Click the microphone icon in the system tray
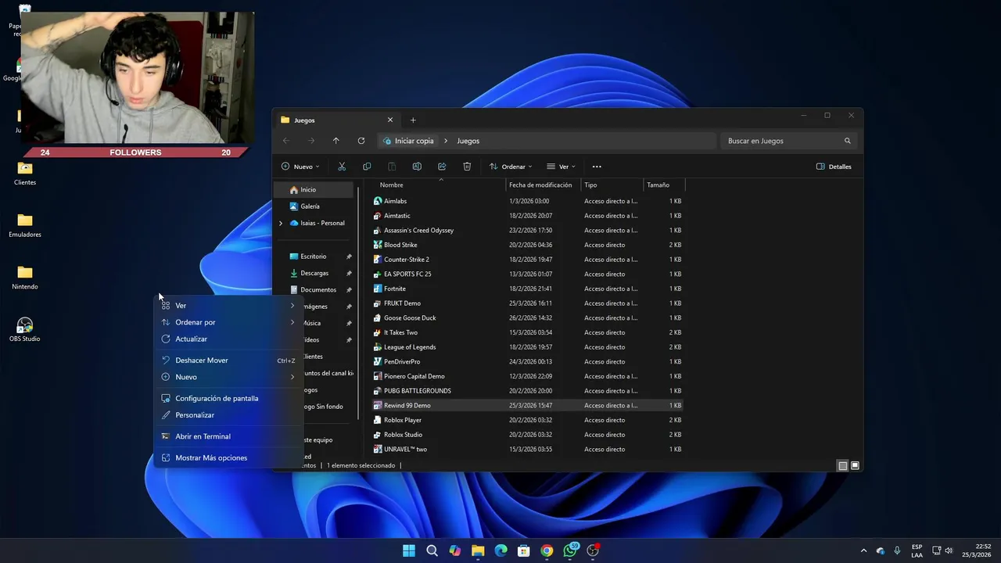The height and width of the screenshot is (563, 1001). click(x=897, y=550)
